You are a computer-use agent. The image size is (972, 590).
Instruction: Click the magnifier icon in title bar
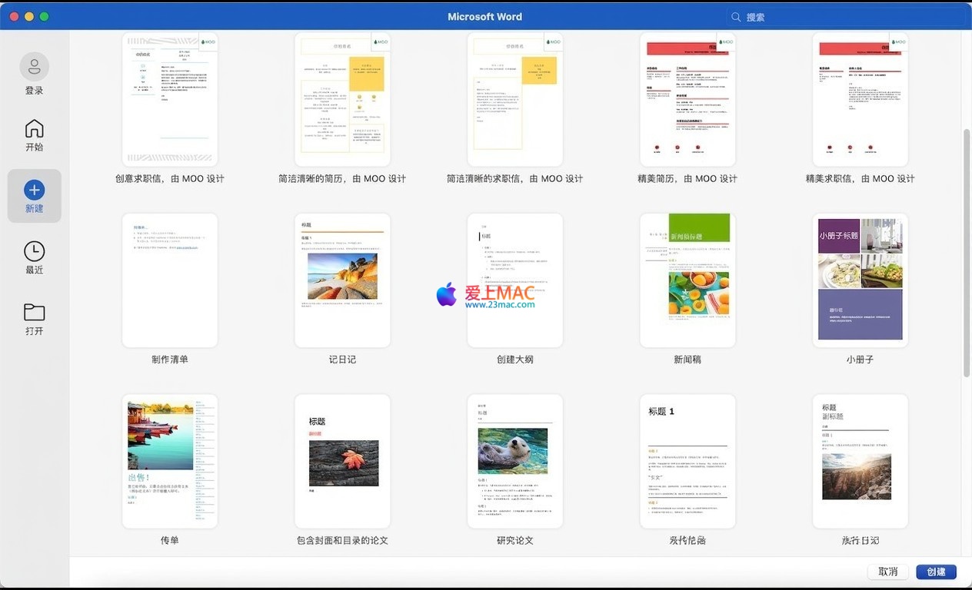(736, 17)
